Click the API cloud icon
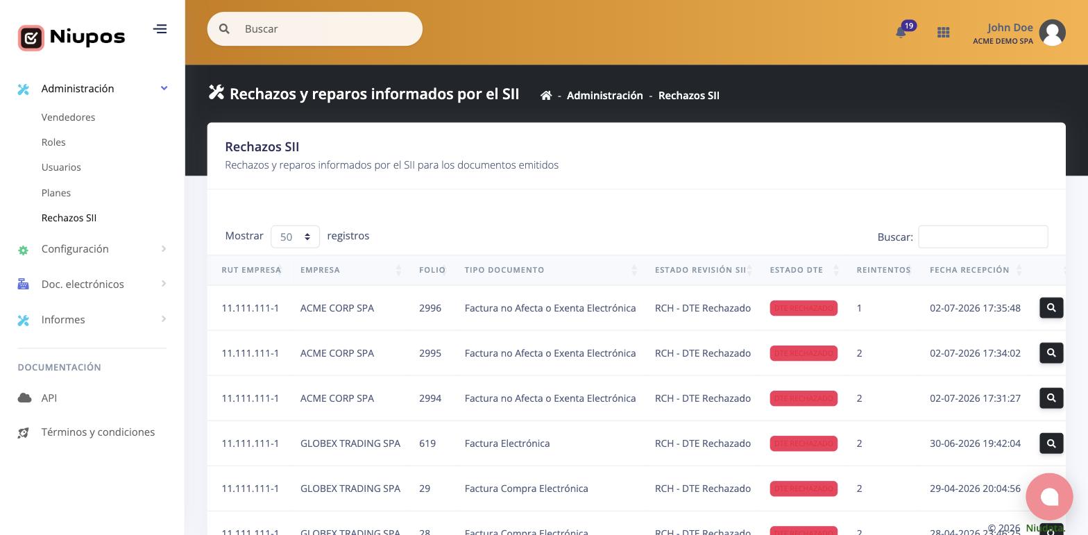Image resolution: width=1088 pixels, height=535 pixels. click(24, 398)
